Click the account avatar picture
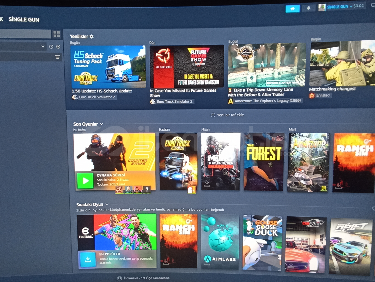Viewport: 375px width, 282px height. tap(322, 8)
